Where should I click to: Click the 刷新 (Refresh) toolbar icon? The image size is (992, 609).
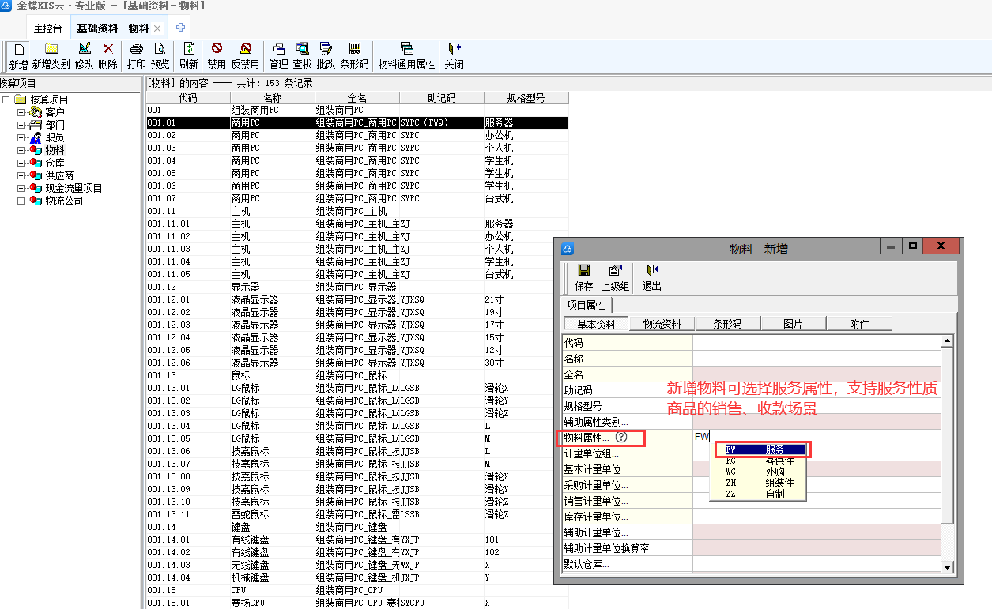pos(189,55)
